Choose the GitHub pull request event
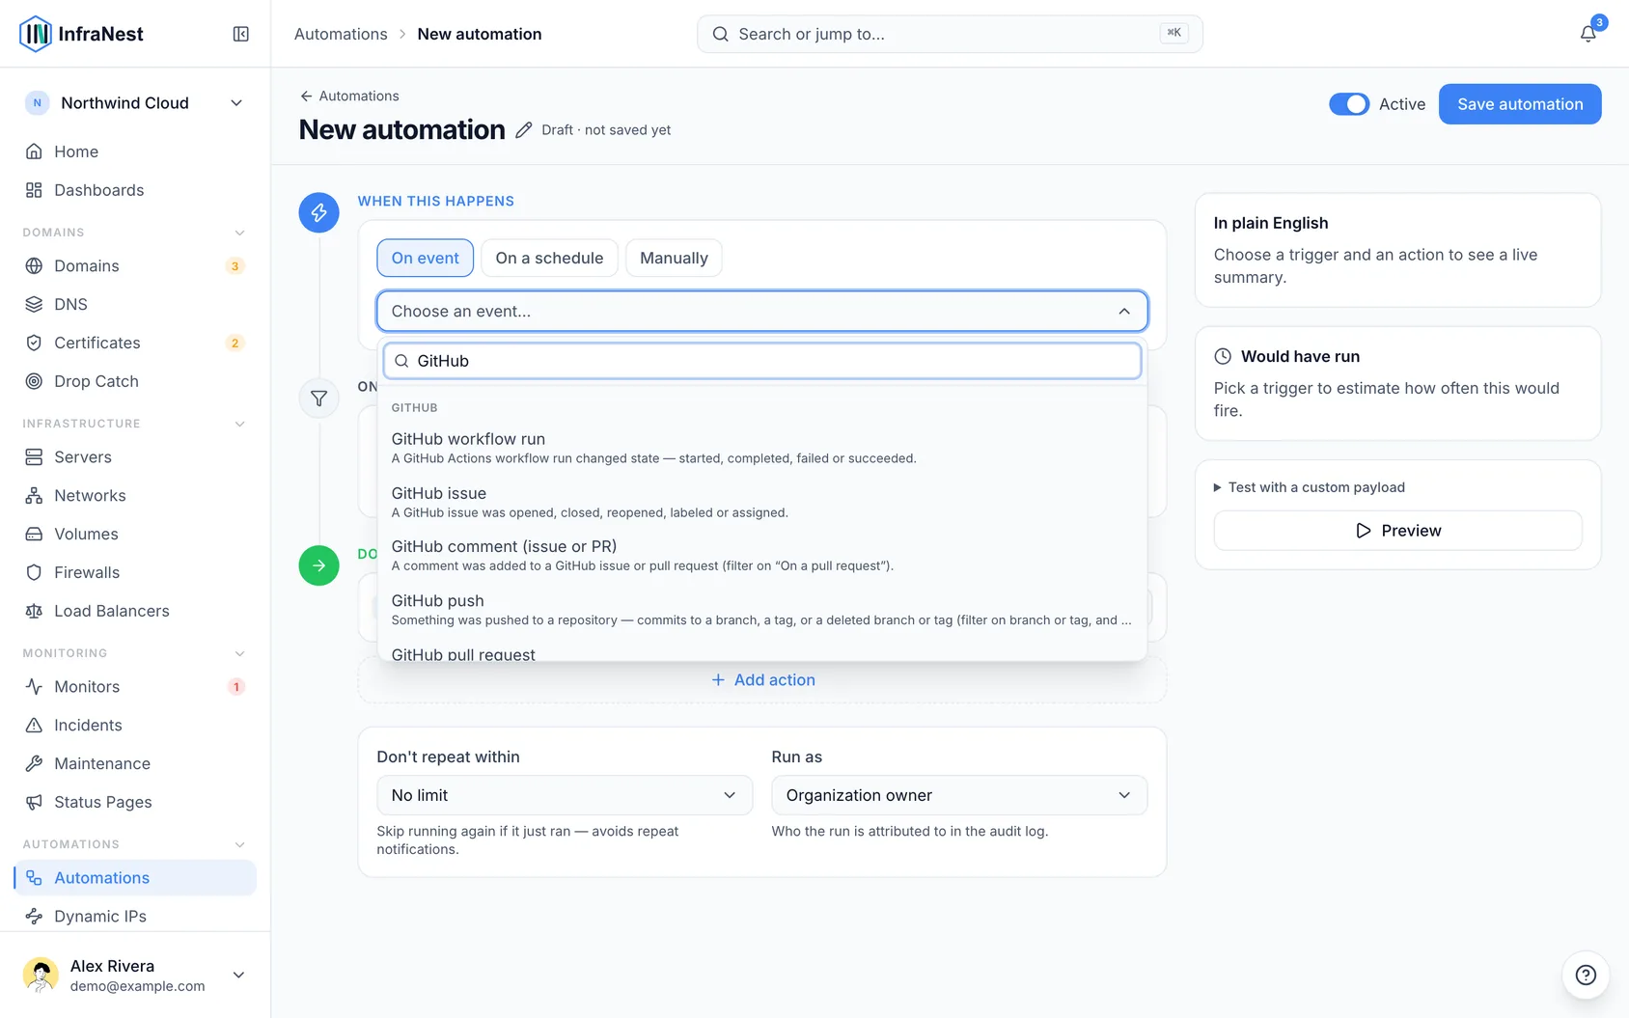The width and height of the screenshot is (1629, 1018). coord(761,651)
